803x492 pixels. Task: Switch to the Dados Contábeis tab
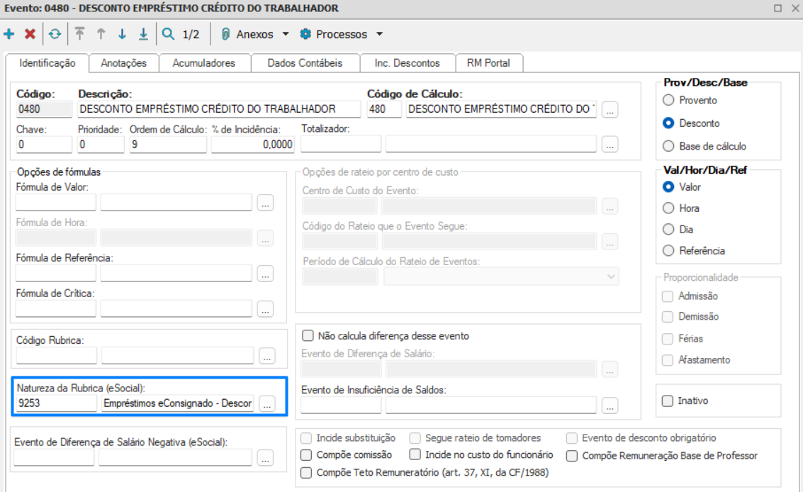pos(305,63)
